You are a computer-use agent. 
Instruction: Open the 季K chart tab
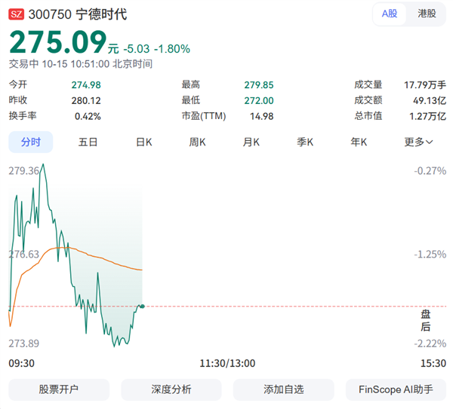(305, 142)
